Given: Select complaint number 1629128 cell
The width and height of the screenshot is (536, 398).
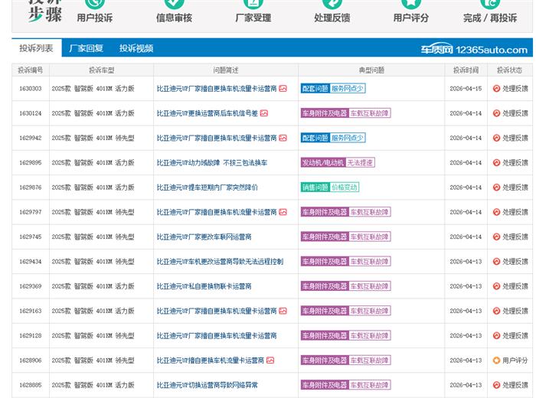Looking at the screenshot, I should click(x=31, y=335).
